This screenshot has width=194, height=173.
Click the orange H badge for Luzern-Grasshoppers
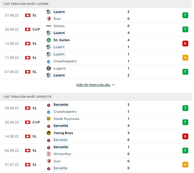point(185,58)
